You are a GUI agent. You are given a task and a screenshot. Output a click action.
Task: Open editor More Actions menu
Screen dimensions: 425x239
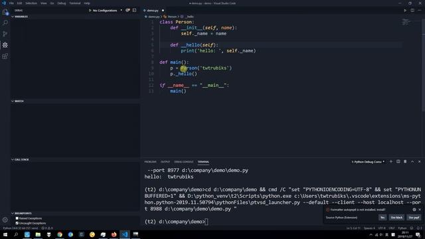[419, 11]
